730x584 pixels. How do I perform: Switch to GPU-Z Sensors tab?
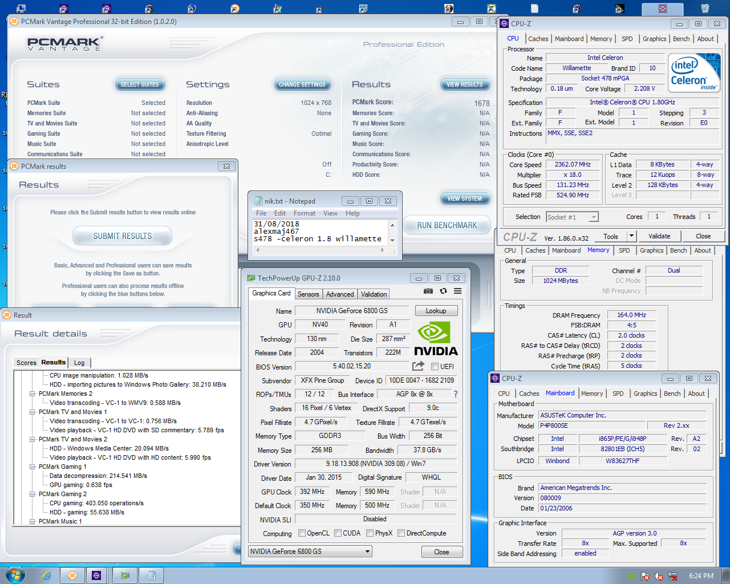(x=309, y=294)
